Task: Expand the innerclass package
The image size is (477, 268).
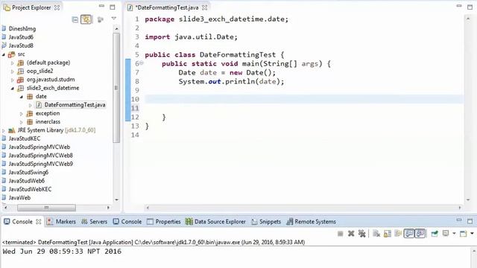Action: (22, 122)
